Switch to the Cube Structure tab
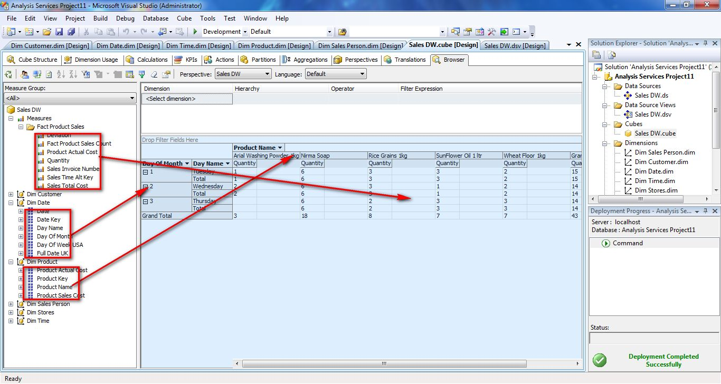 tap(33, 60)
